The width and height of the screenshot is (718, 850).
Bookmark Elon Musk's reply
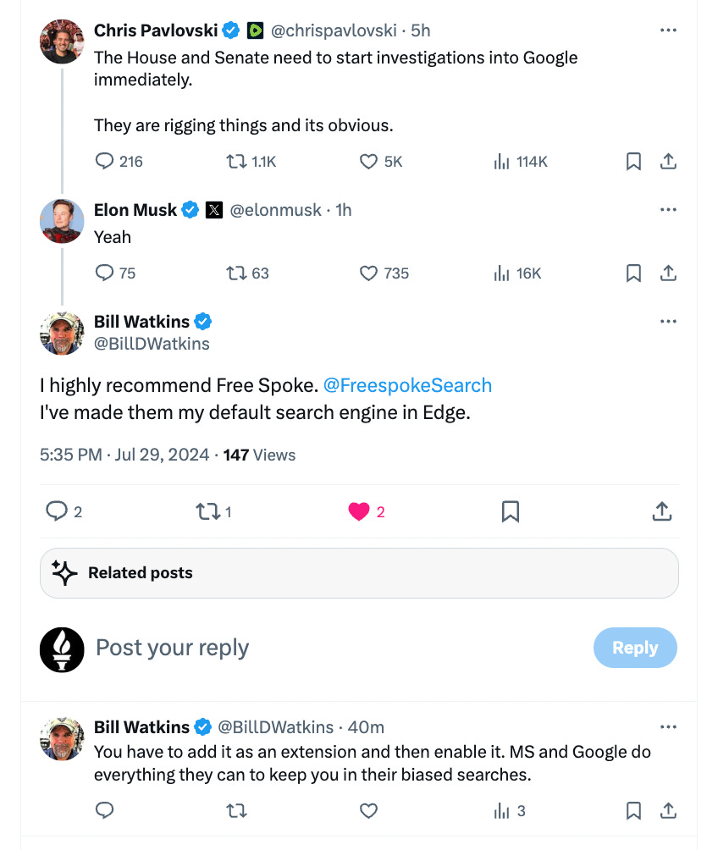pyautogui.click(x=633, y=273)
